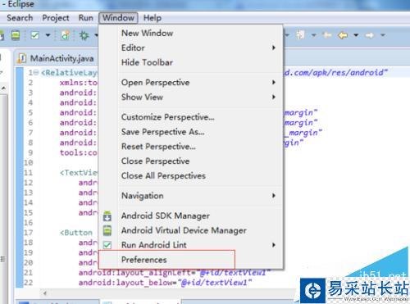The image size is (410, 304).
Task: Open the Window menu in menu bar
Action: pyautogui.click(x=118, y=18)
